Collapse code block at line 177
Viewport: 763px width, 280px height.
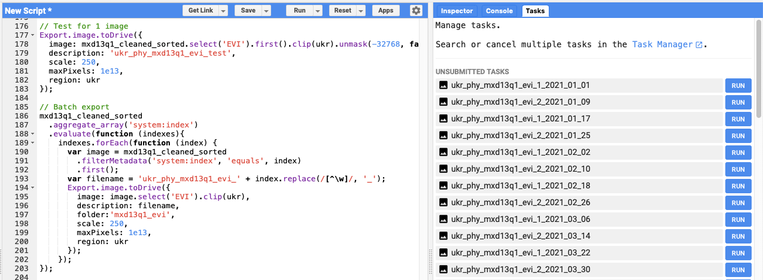click(x=32, y=35)
